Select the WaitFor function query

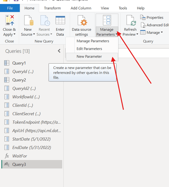click(x=19, y=156)
